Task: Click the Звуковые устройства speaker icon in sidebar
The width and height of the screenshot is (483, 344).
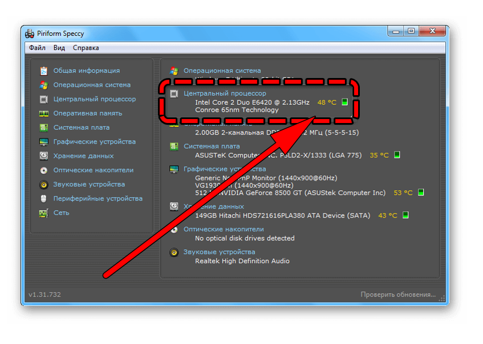Action: (44, 185)
